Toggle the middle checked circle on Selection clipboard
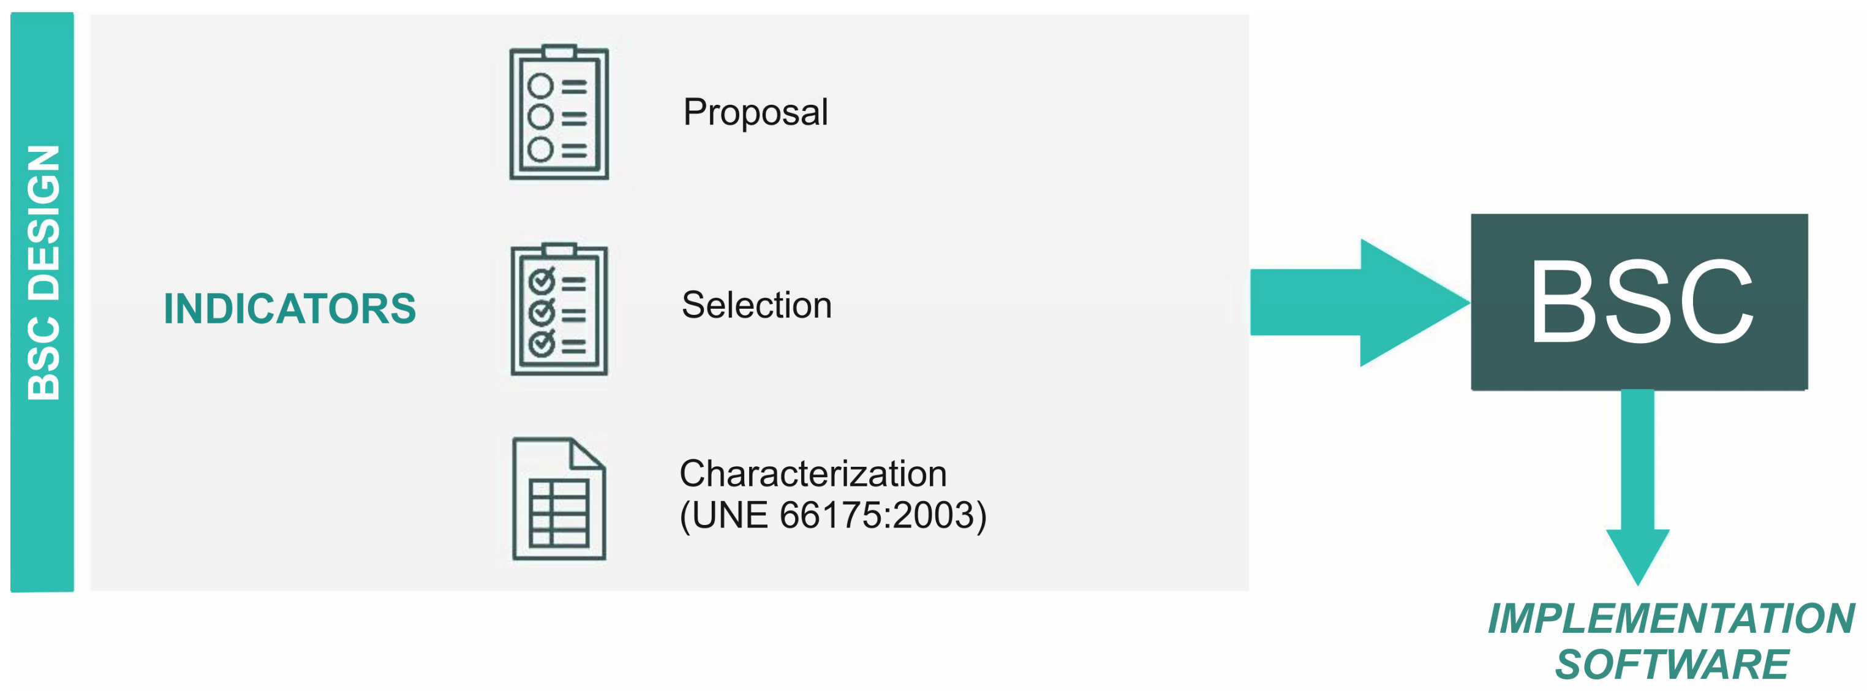Viewport: 1867px width, 691px height. [541, 313]
